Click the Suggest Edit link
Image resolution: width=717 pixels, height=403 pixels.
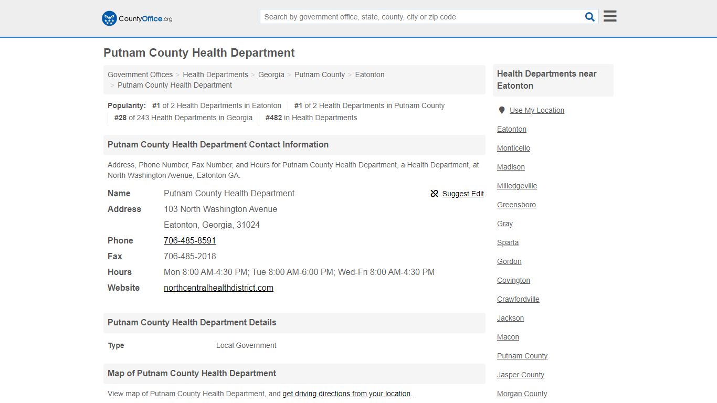coord(463,194)
